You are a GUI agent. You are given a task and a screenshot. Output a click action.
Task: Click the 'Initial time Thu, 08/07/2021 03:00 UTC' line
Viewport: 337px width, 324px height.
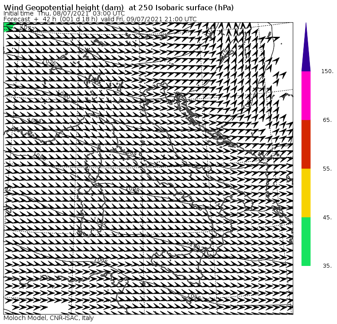coord(64,13)
